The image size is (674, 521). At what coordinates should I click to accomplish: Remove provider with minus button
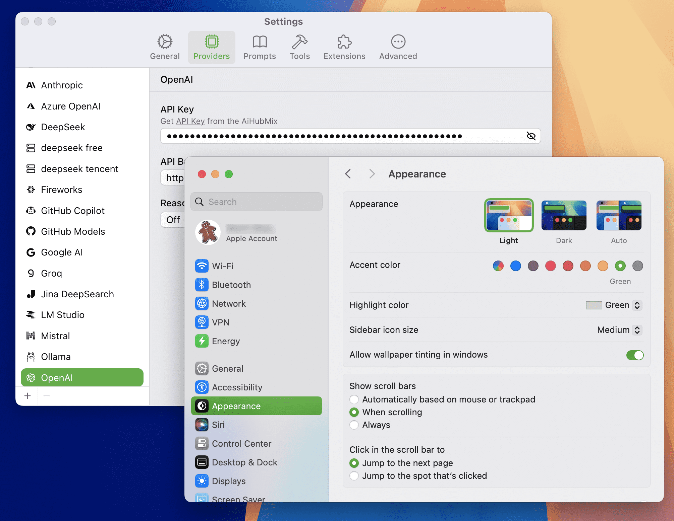47,396
